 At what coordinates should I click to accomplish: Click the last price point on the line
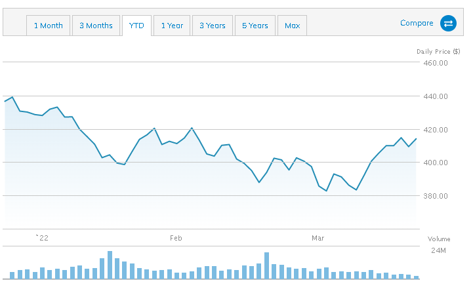click(417, 139)
